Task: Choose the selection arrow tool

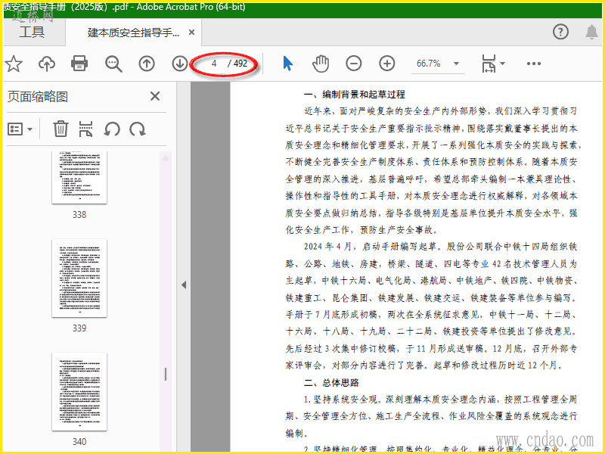Action: (287, 64)
